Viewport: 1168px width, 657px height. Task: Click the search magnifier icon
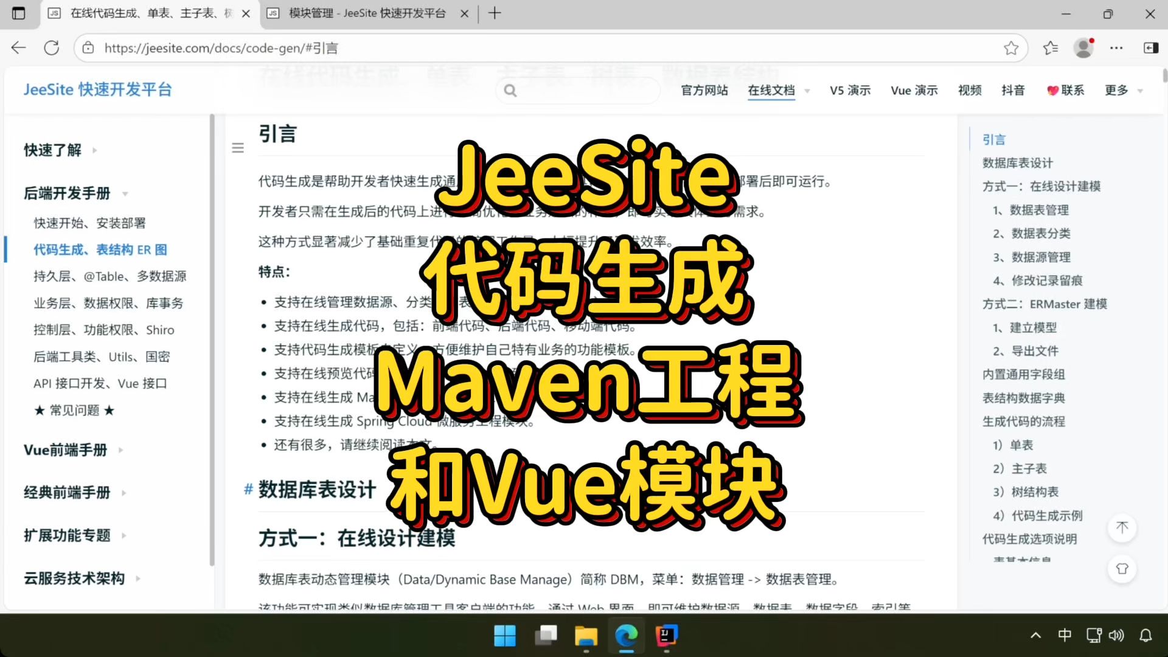coord(510,91)
